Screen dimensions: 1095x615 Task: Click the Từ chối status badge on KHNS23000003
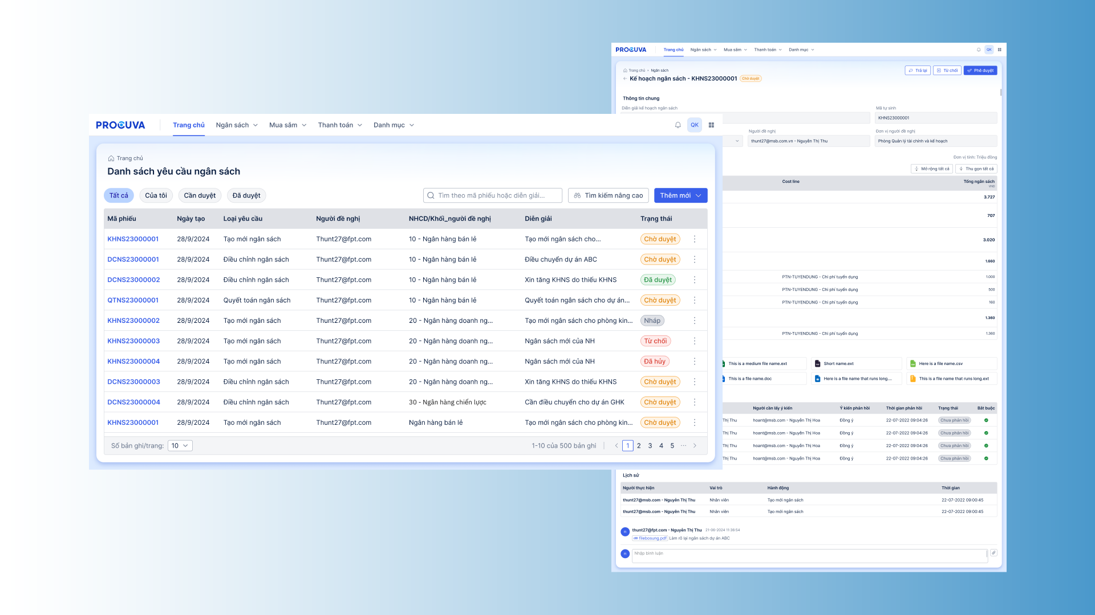655,341
